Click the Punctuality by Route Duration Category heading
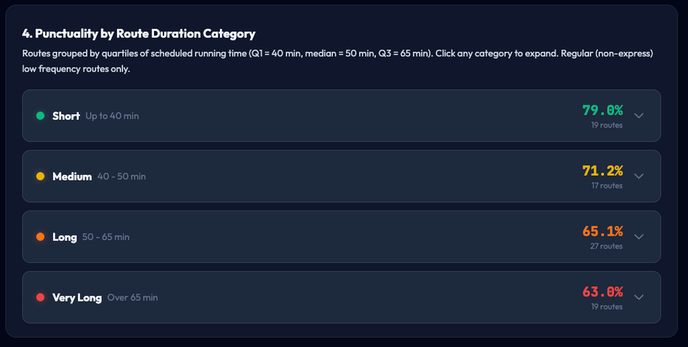The width and height of the screenshot is (688, 347). [x=139, y=34]
